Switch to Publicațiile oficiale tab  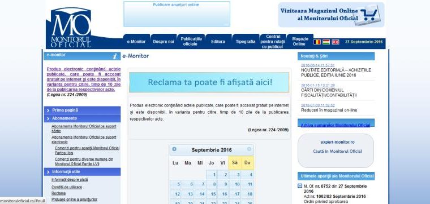pos(191,42)
